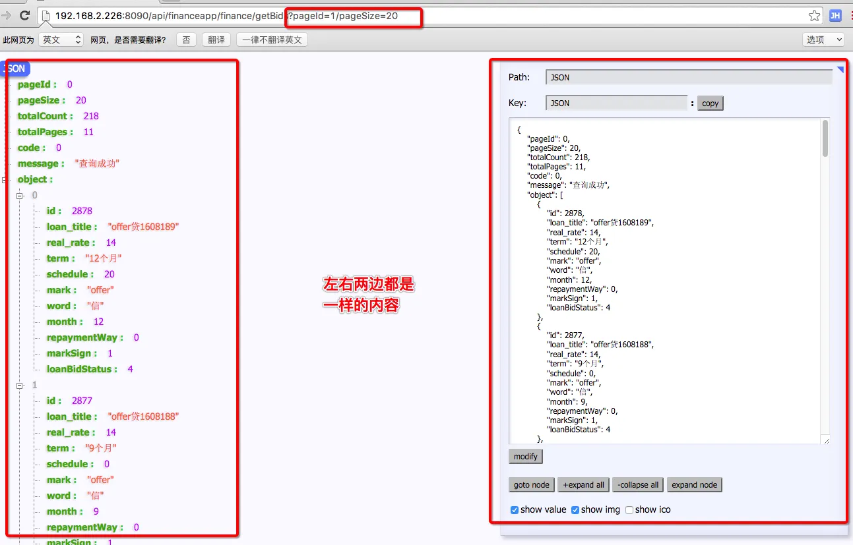The image size is (853, 545).
Task: Collapse the object node
Action: (x=5, y=180)
